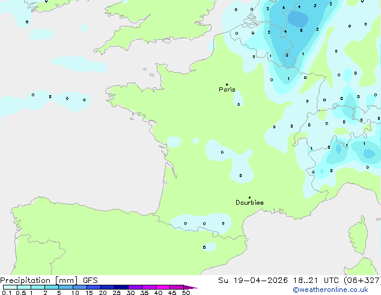Click the "(06+327)" forecast offset text

(362, 281)
